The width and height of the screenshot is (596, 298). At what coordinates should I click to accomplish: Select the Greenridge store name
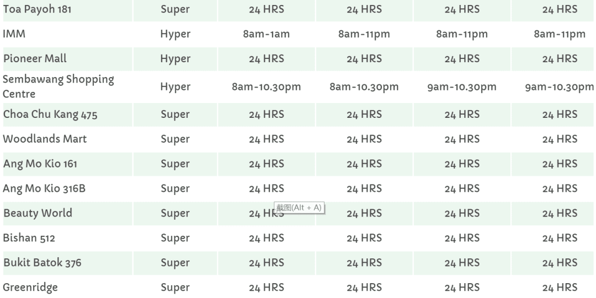(30, 288)
